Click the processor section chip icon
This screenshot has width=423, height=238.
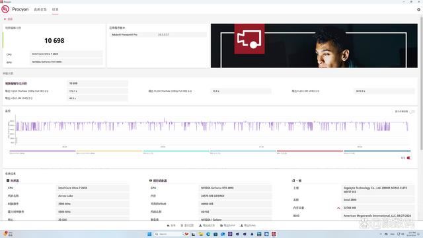tap(8, 180)
